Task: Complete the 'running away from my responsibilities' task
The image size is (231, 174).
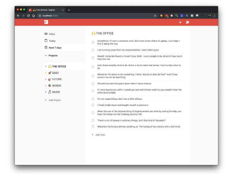Action: coord(93,50)
